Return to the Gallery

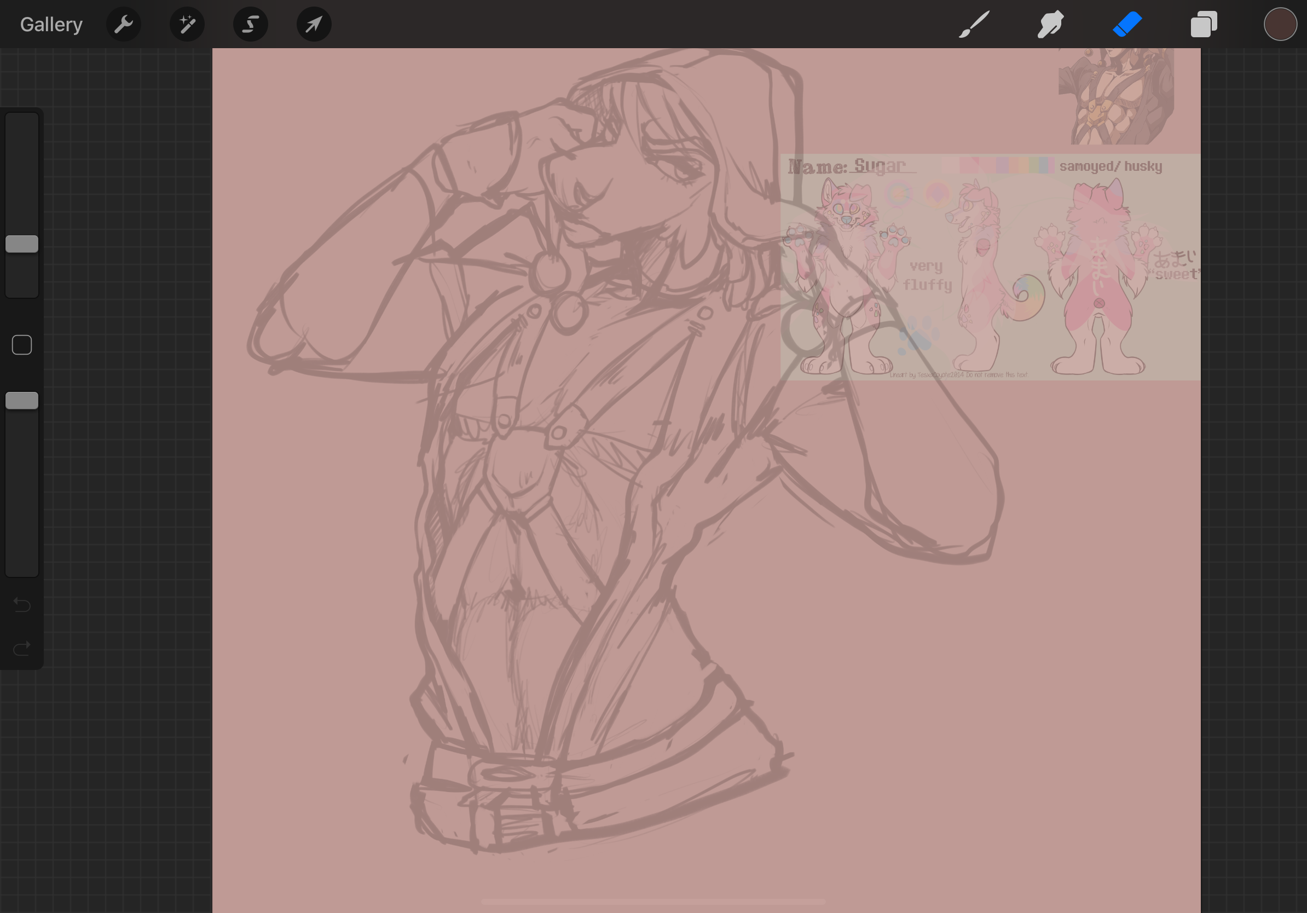(x=51, y=25)
